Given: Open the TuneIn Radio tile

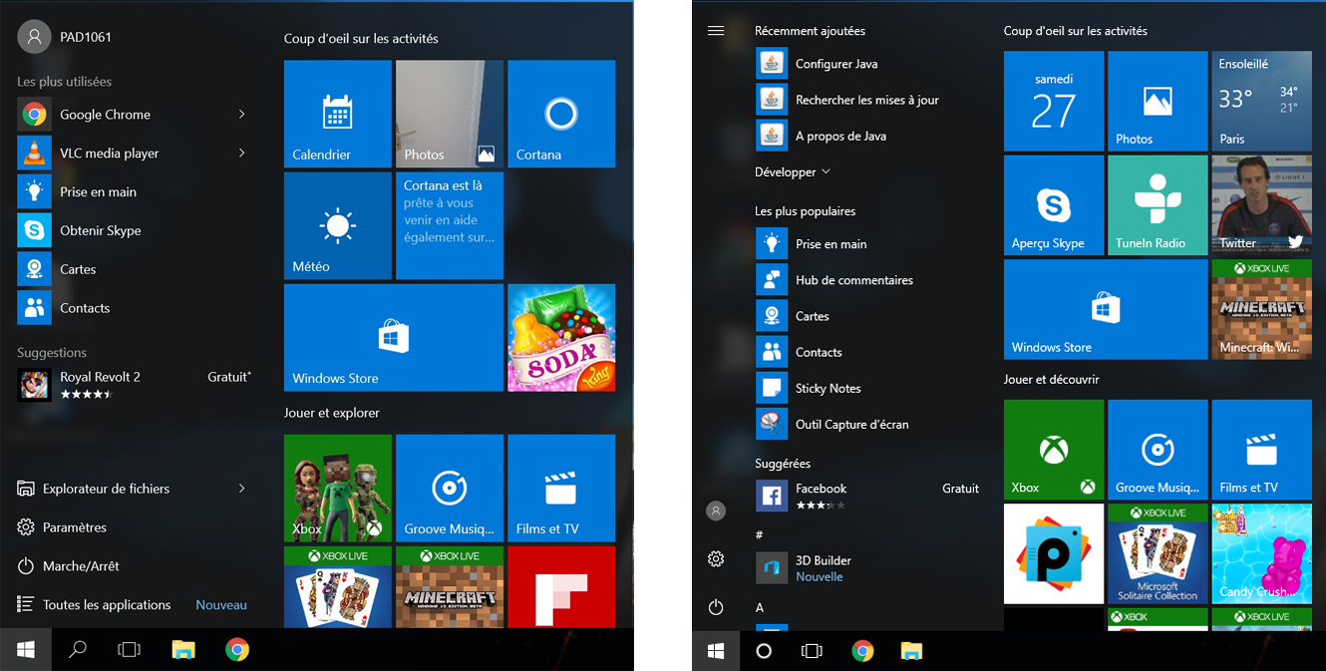Looking at the screenshot, I should tap(1157, 204).
